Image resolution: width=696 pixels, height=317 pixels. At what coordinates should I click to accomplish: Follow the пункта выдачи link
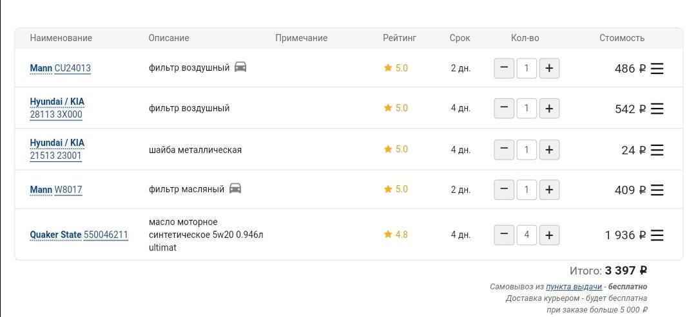coord(574,286)
